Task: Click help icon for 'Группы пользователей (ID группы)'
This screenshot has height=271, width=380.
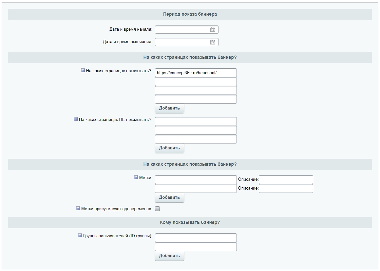Action: [x=80, y=235]
